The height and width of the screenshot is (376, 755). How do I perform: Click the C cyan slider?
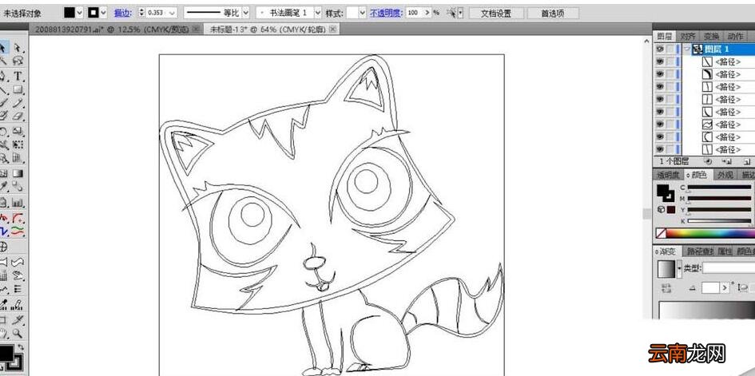[720, 187]
